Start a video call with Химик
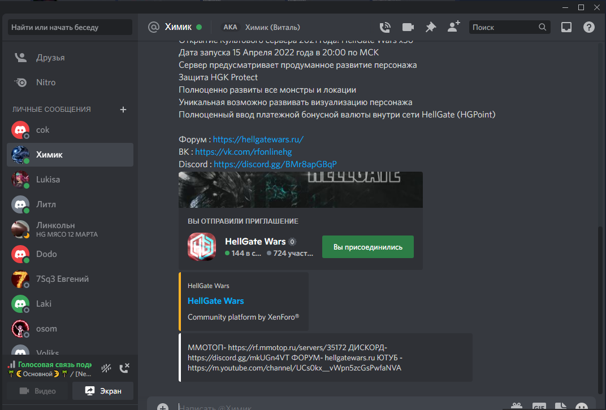The width and height of the screenshot is (606, 410). coord(408,27)
